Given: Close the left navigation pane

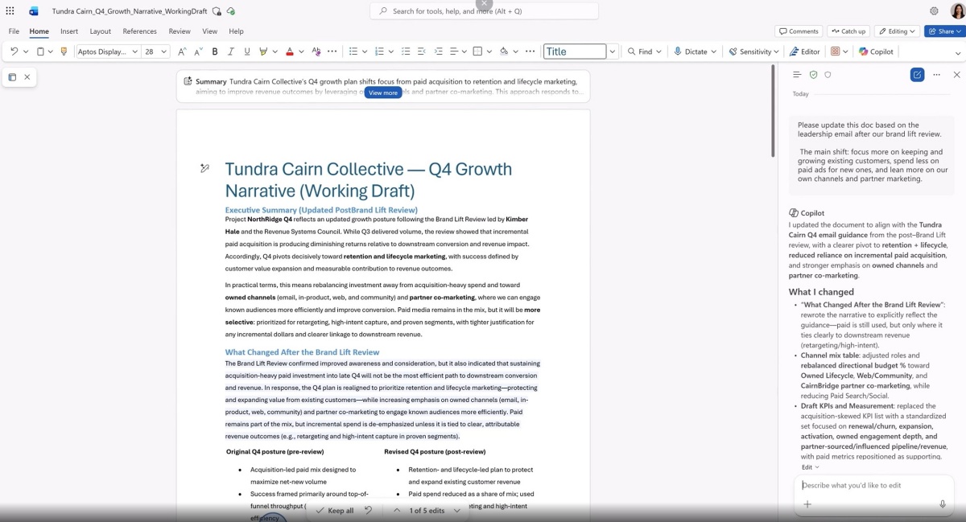Looking at the screenshot, I should click(27, 77).
